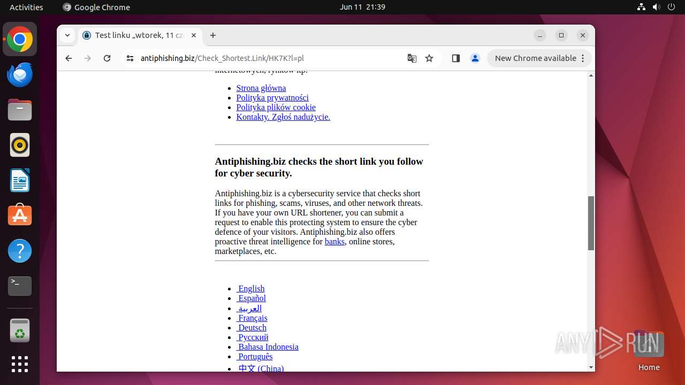Image resolution: width=685 pixels, height=385 pixels.
Task: Click the scrollbar down arrow
Action: tap(591, 367)
